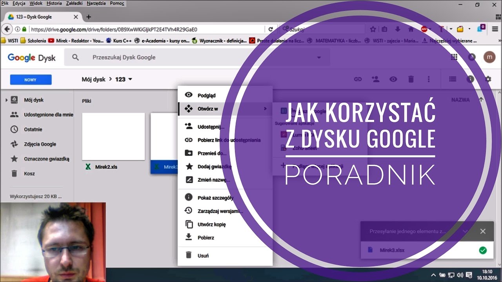
Task: Click the reload page icon
Action: (271, 29)
